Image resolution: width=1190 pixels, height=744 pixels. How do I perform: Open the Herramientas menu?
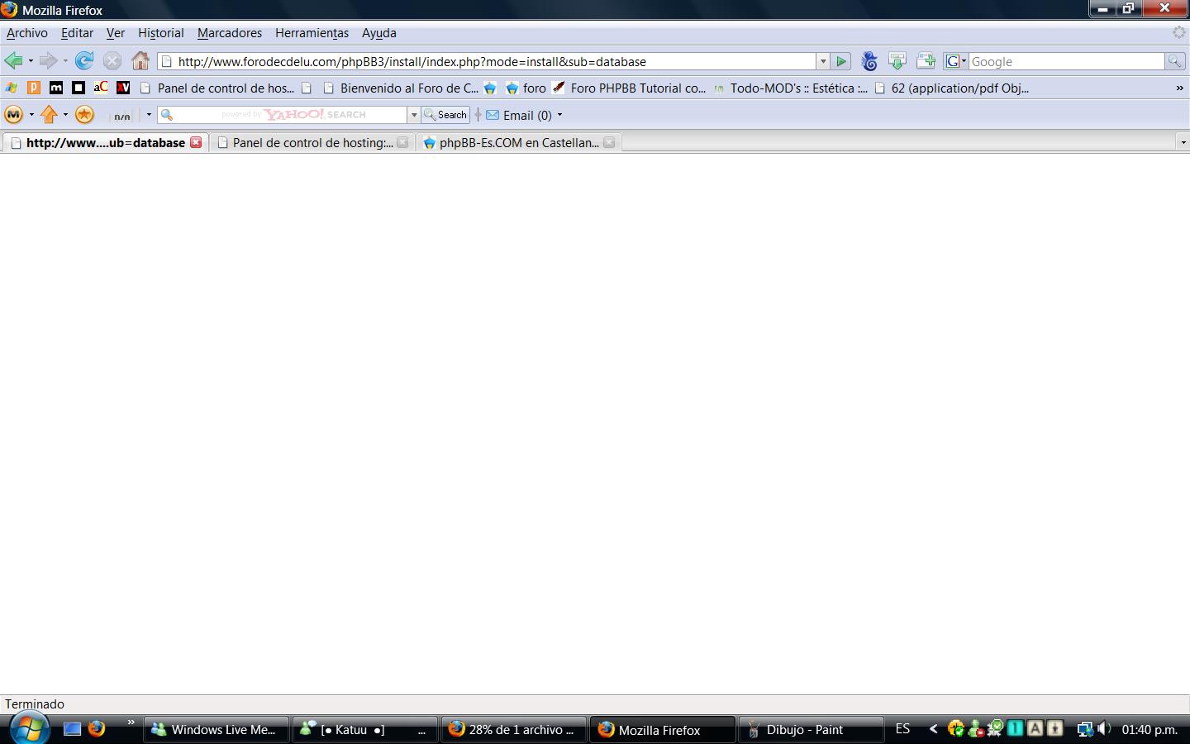(x=312, y=33)
